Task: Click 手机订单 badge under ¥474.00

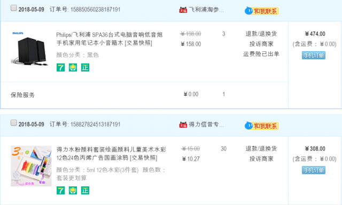Action: [314, 56]
